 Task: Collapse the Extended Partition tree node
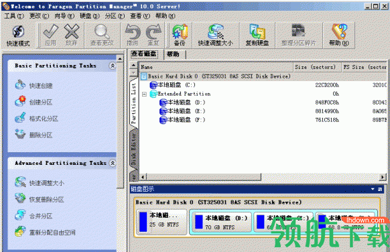(144, 94)
